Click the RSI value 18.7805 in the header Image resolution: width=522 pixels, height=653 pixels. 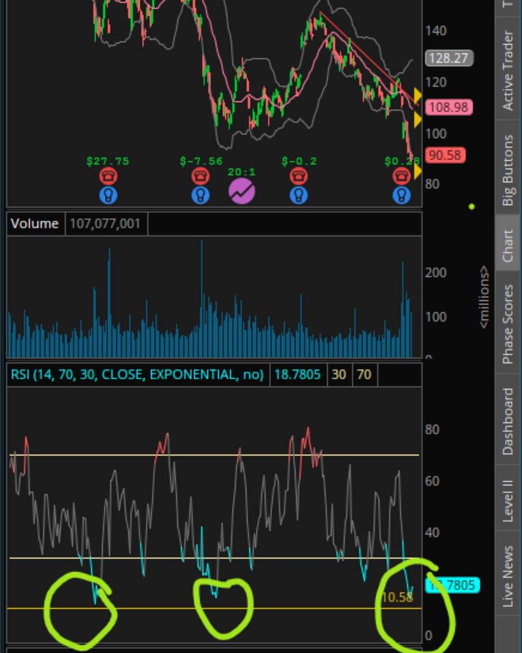point(297,374)
